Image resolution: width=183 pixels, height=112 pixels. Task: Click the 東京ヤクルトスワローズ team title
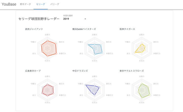(x=132, y=71)
